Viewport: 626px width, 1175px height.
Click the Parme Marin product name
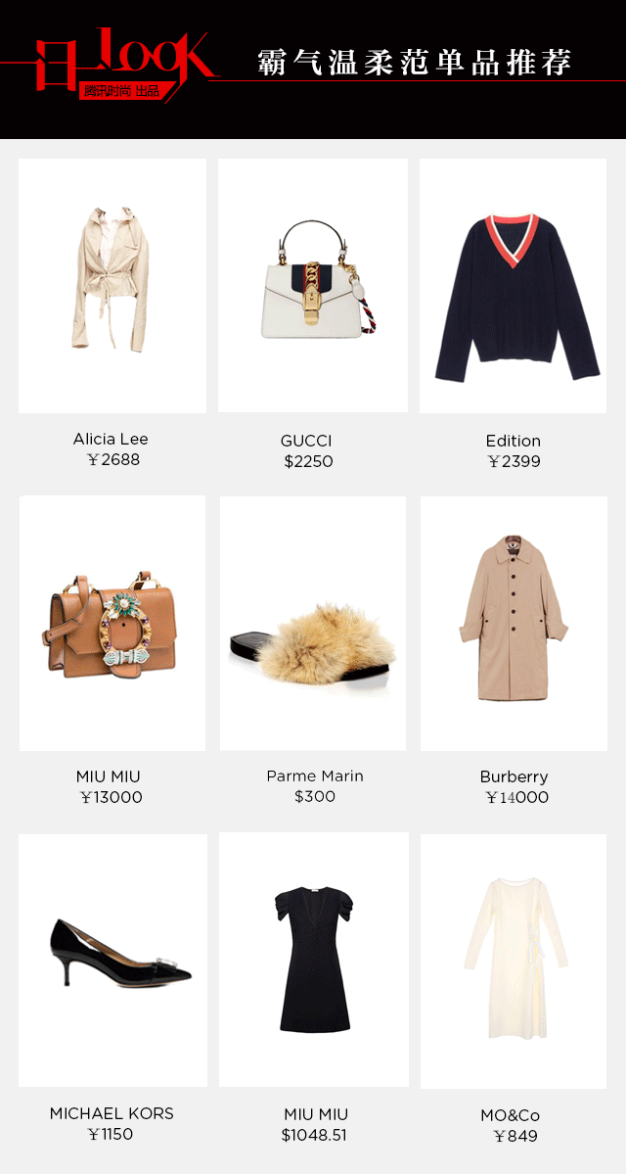coord(315,775)
